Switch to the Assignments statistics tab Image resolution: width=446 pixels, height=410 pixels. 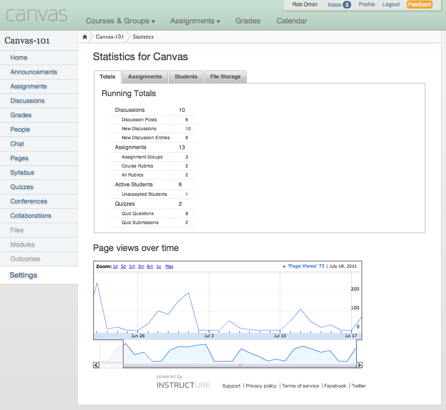(145, 77)
